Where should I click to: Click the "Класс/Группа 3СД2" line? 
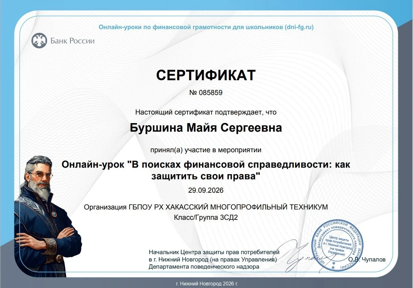(206, 217)
